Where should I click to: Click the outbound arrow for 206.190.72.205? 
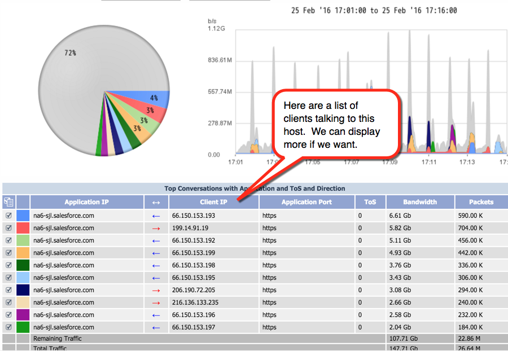(156, 291)
